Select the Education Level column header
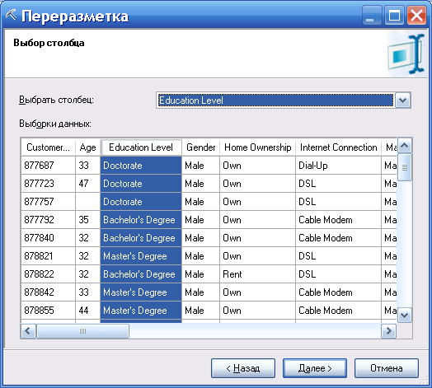432x388 pixels. click(x=141, y=147)
